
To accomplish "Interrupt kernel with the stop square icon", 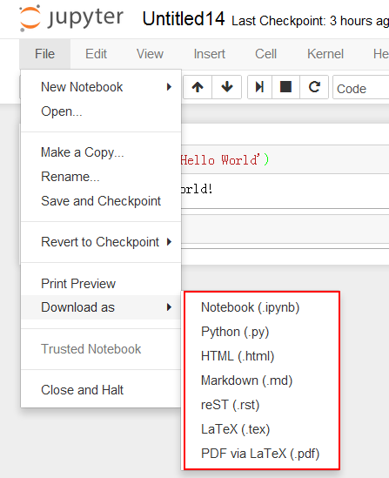I will [x=285, y=87].
